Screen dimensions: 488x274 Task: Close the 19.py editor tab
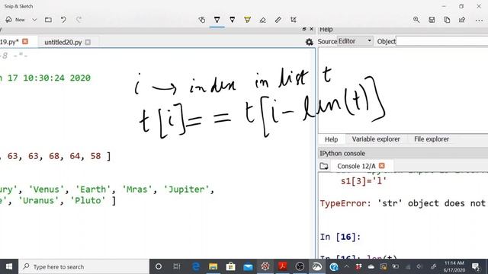pos(25,41)
